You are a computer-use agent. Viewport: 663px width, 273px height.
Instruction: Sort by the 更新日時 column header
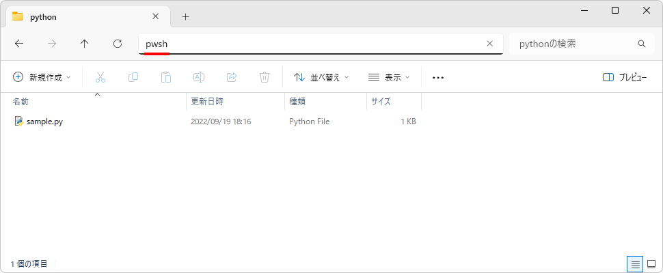click(x=235, y=102)
